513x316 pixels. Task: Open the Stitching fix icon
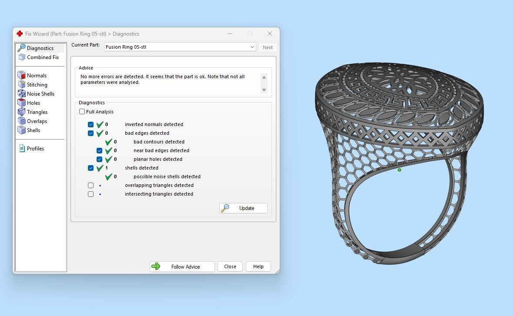pos(22,85)
